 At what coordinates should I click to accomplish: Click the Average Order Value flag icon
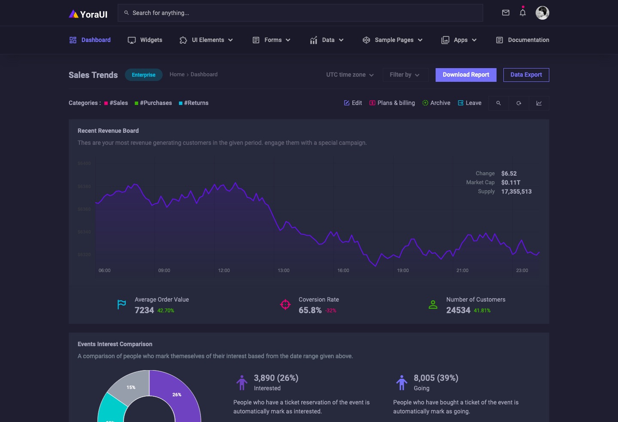coord(122,305)
